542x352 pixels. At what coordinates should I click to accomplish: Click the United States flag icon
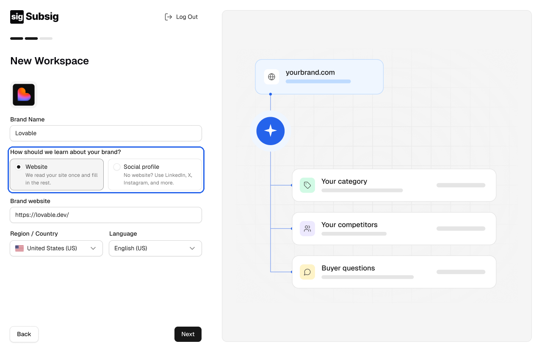pos(19,248)
